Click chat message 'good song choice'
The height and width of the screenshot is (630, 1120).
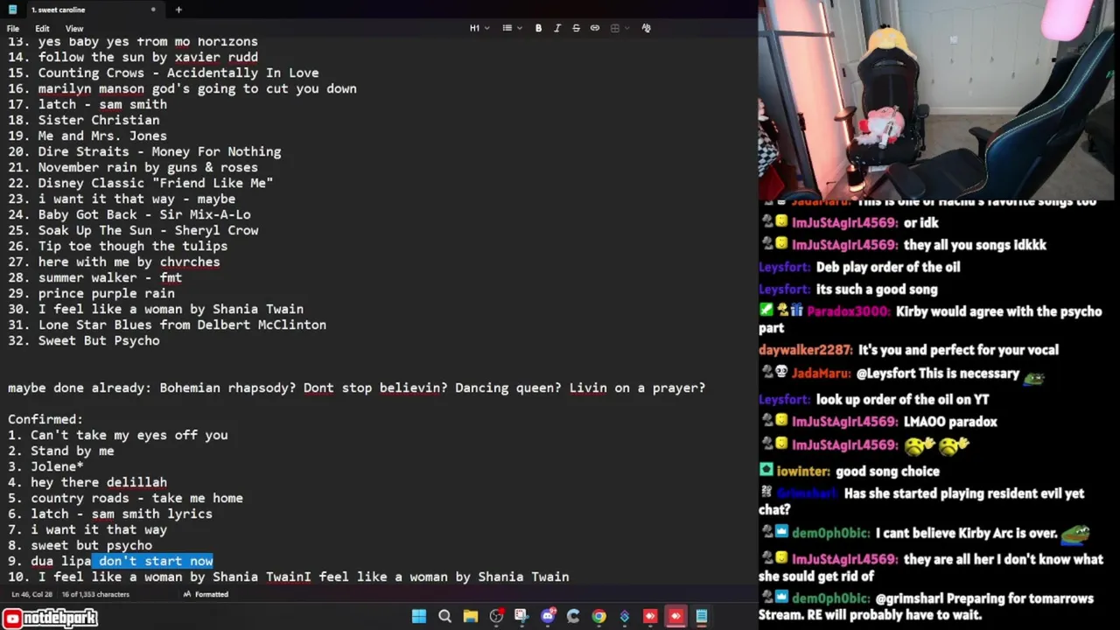pyautogui.click(x=887, y=471)
